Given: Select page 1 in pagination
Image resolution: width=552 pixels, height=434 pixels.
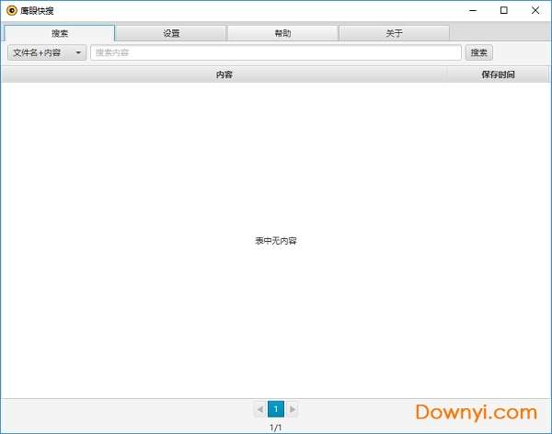Looking at the screenshot, I should click(x=276, y=409).
